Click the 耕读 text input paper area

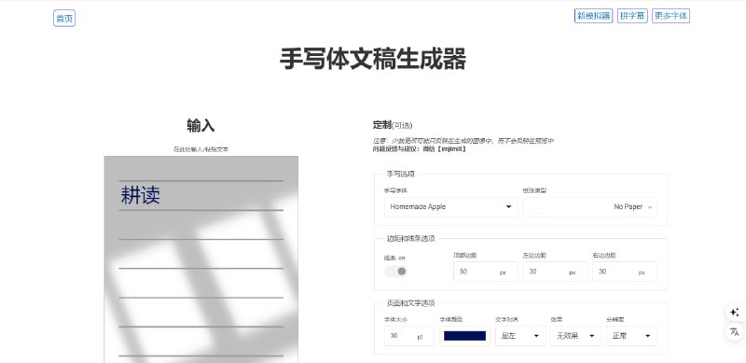[x=201, y=259]
